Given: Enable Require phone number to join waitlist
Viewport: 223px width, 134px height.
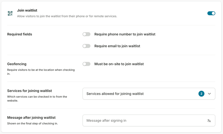Looking at the screenshot, I should (x=86, y=34).
